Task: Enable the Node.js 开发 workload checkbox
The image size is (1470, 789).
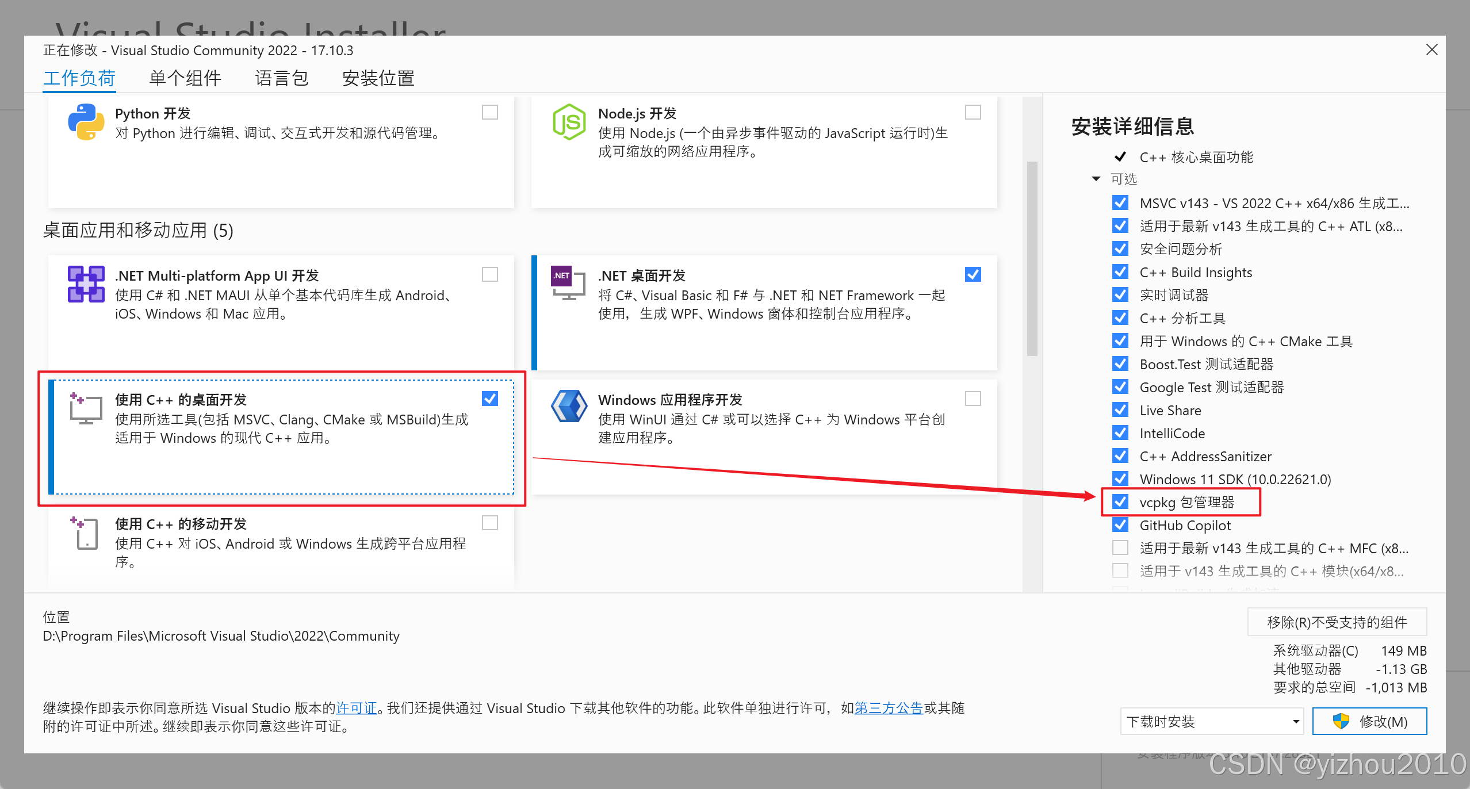Action: (973, 112)
